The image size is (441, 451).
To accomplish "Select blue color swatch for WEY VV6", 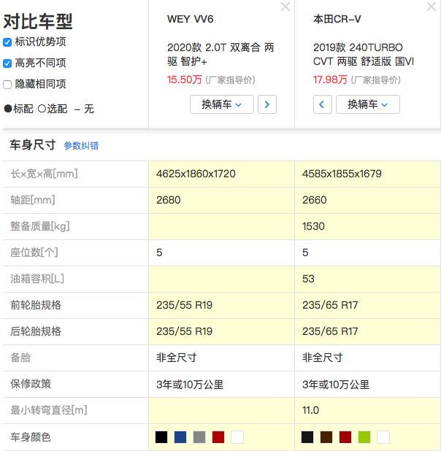I will (x=180, y=437).
